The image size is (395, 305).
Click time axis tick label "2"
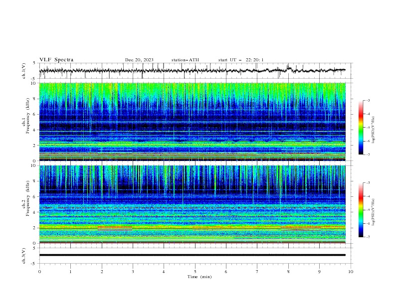(102, 272)
